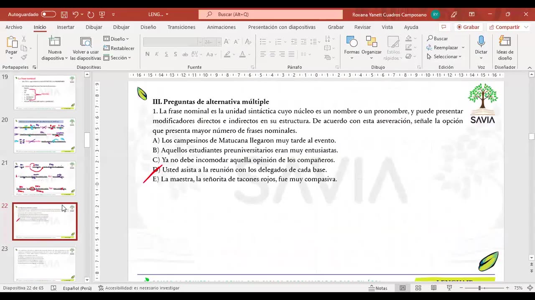
Task: Switch to slide sorter view icon
Action: [418, 288]
